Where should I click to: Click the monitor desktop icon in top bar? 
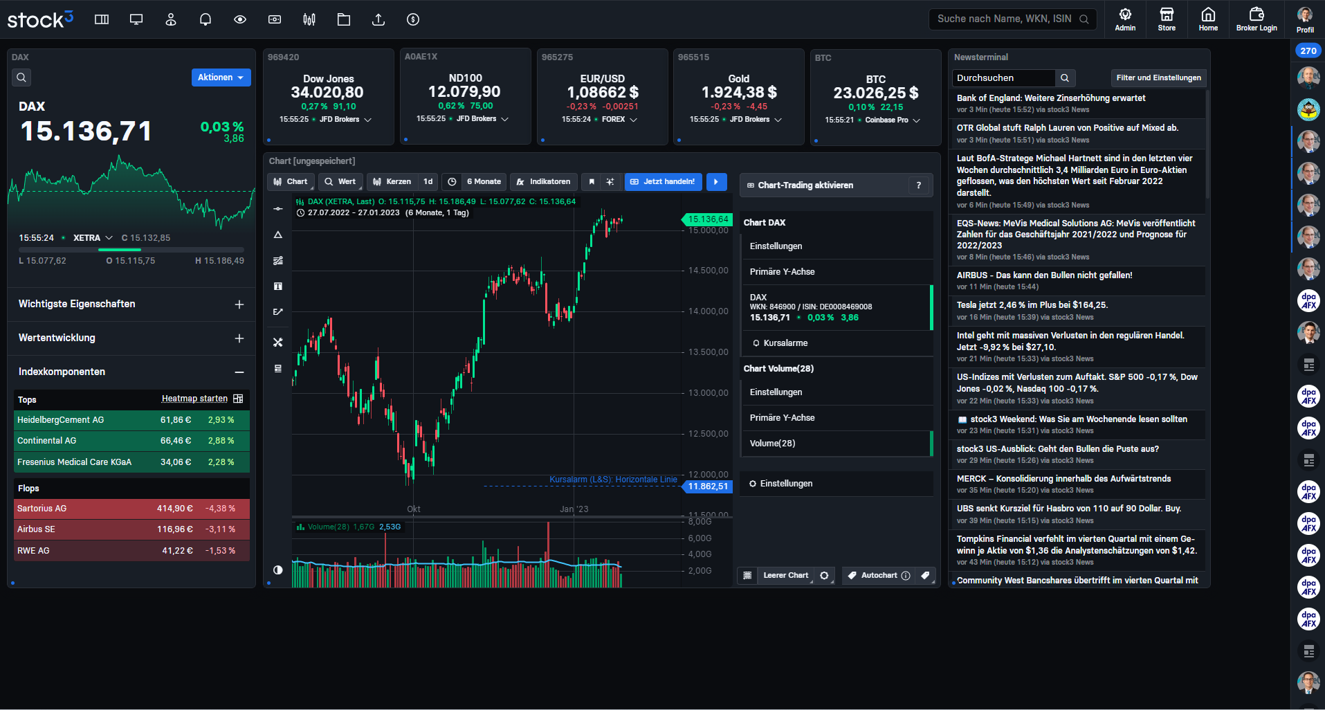pyautogui.click(x=136, y=19)
